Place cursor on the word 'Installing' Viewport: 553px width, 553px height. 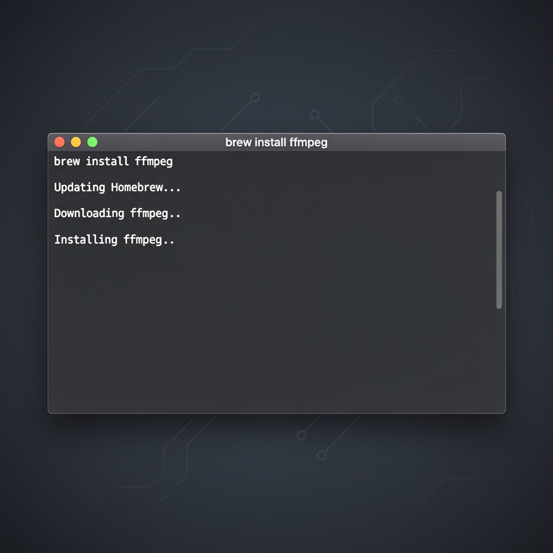[x=85, y=239]
